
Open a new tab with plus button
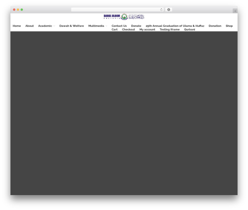235,11
